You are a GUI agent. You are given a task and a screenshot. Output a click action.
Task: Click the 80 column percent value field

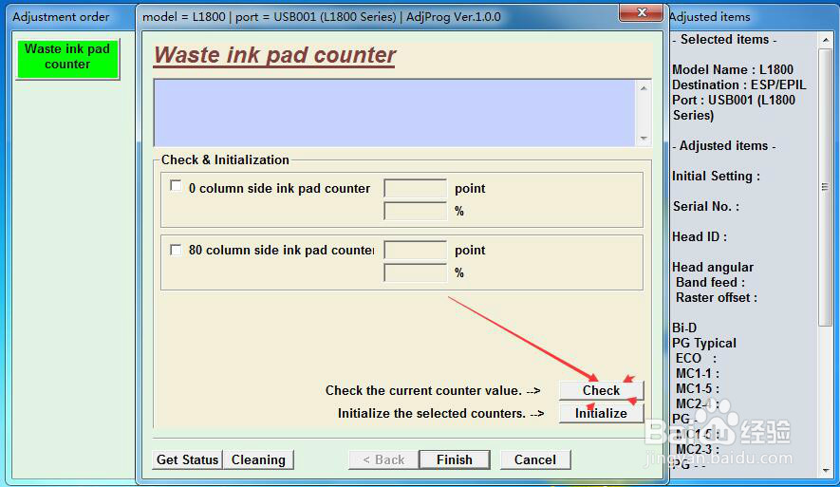[x=415, y=272]
